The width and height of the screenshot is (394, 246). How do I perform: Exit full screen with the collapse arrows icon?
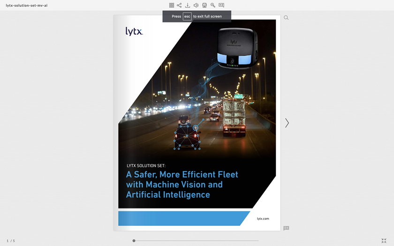384,240
